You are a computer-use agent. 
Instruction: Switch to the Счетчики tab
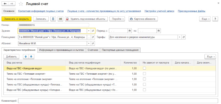pyautogui.click(x=93, y=50)
